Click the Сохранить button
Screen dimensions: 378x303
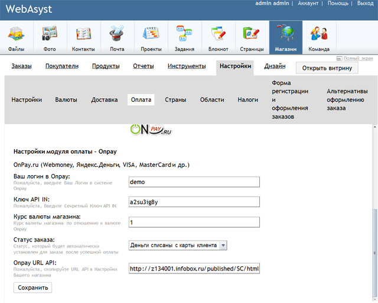pyautogui.click(x=34, y=288)
